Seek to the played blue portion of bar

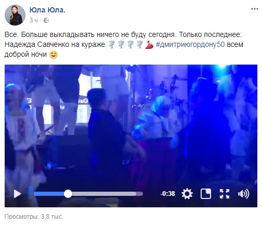point(49,194)
